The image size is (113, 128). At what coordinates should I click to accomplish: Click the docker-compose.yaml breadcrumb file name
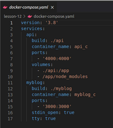tap(54, 17)
